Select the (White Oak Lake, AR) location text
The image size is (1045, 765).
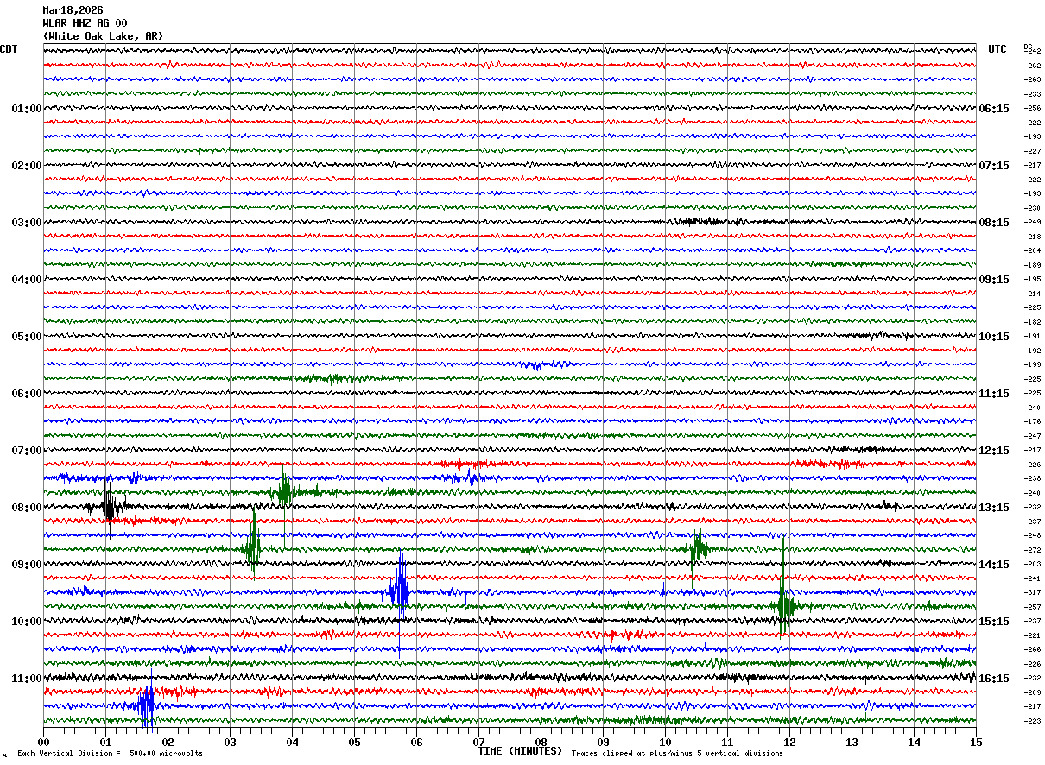click(103, 36)
